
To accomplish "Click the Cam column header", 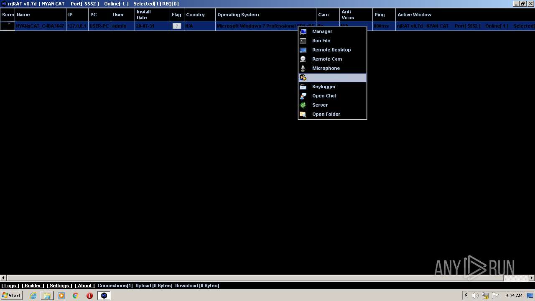I will (328, 15).
